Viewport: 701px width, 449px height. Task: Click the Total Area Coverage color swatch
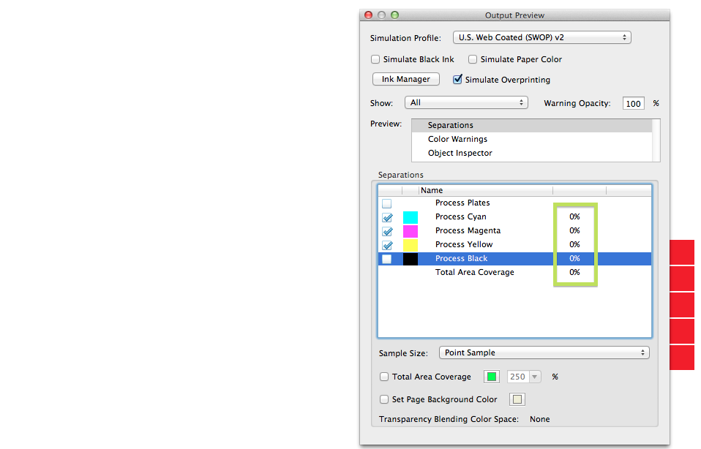tap(491, 376)
